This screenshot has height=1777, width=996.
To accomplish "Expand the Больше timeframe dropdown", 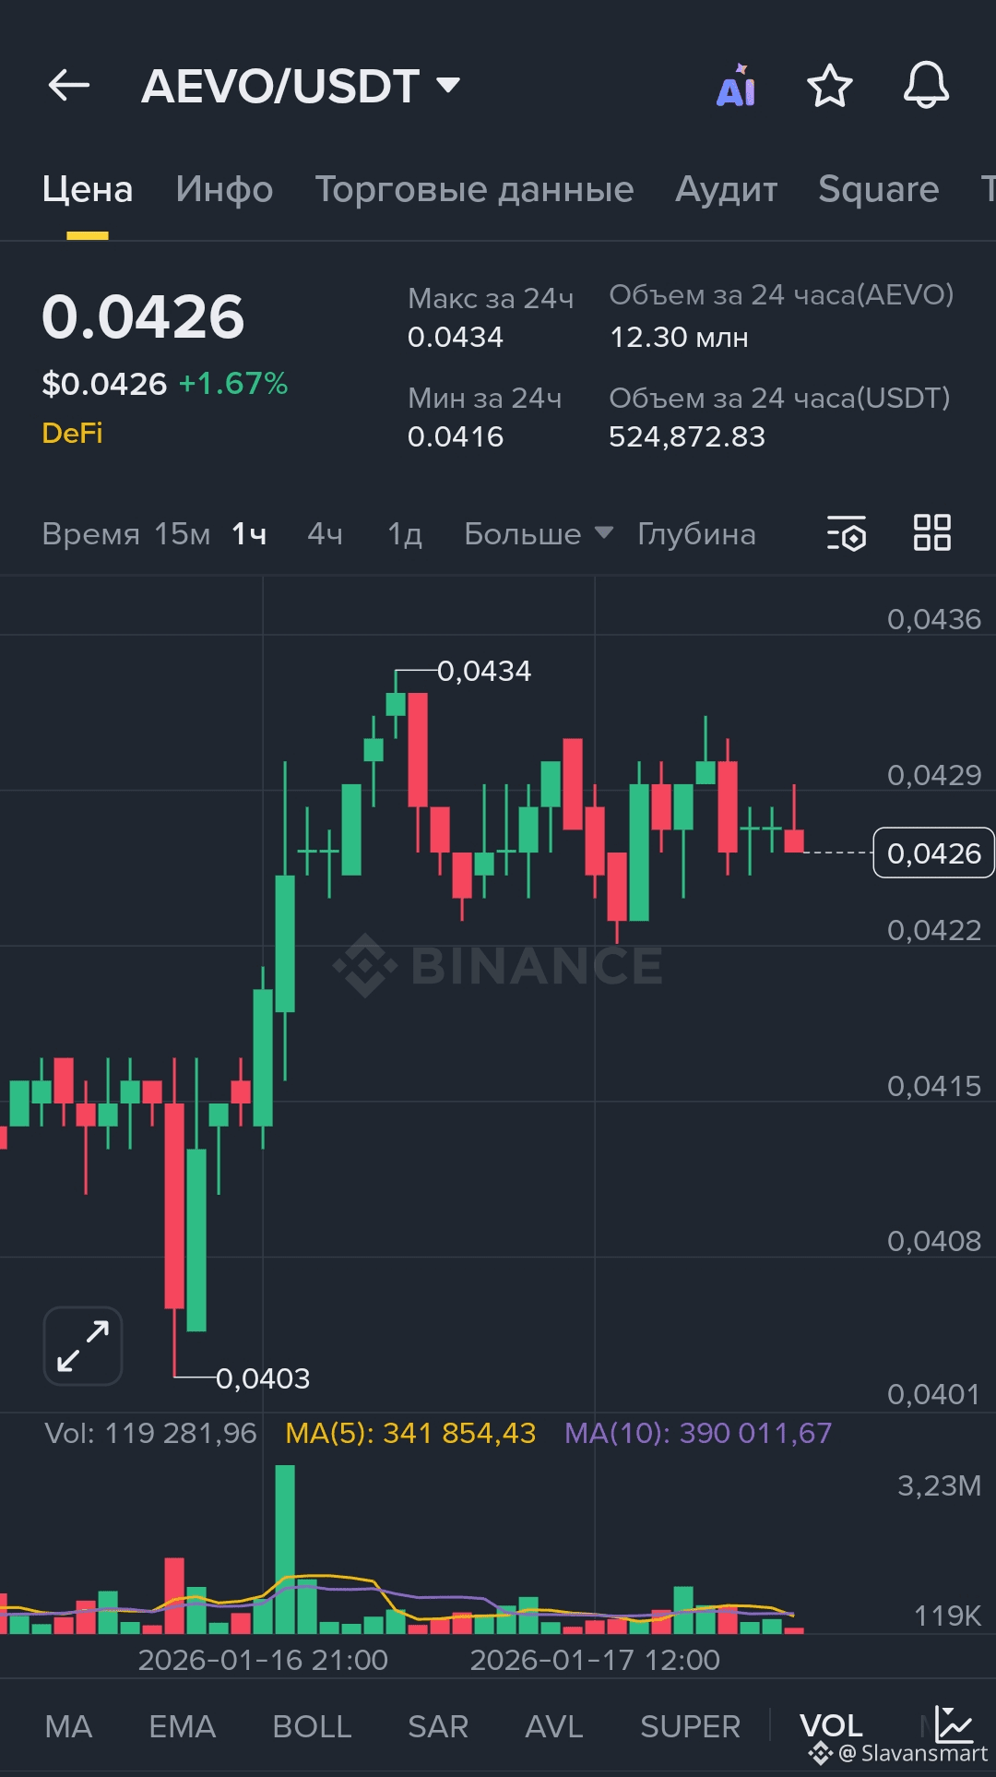I will pyautogui.click(x=538, y=533).
